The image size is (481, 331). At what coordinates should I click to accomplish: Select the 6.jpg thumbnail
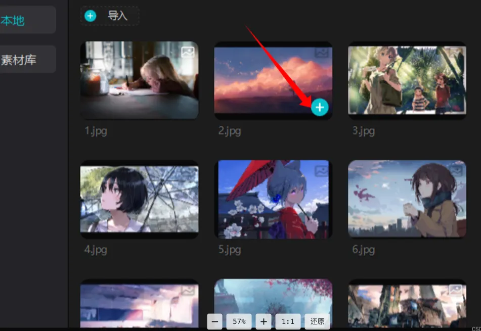pyautogui.click(x=407, y=199)
